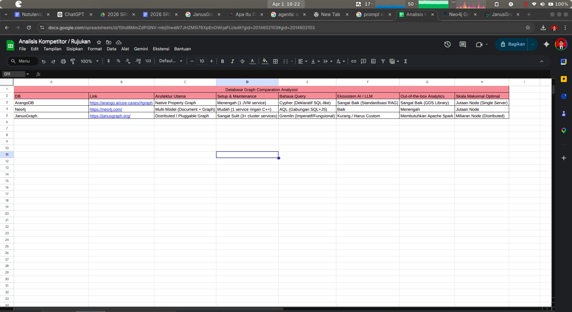Apply currency format with dollar icon

pyautogui.click(x=109, y=61)
